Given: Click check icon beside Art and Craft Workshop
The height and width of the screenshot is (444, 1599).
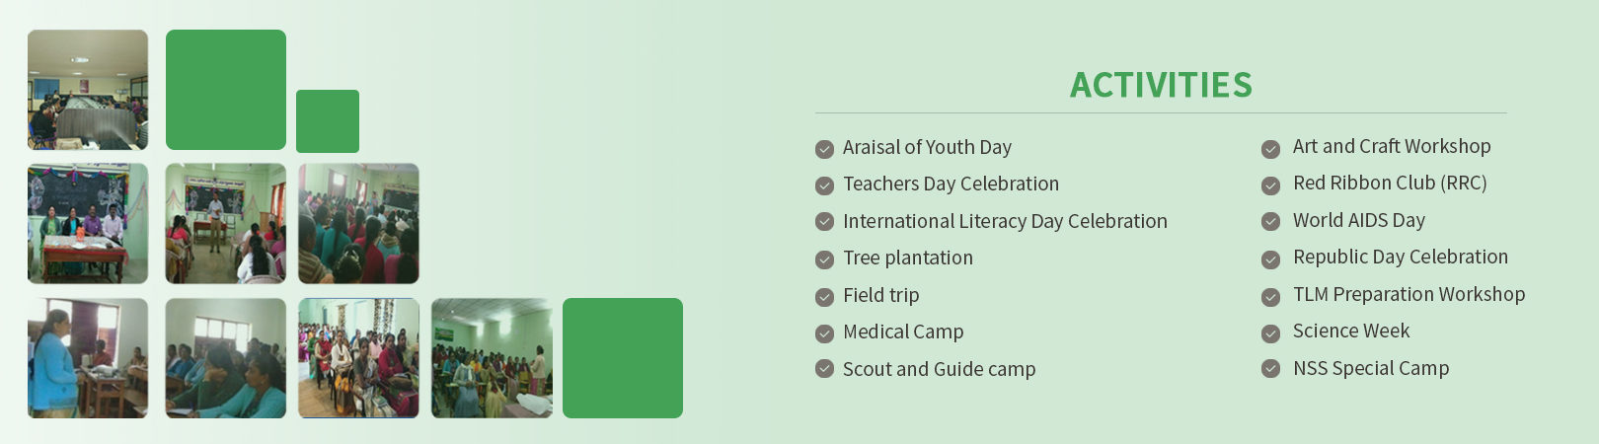Looking at the screenshot, I should [x=1270, y=149].
